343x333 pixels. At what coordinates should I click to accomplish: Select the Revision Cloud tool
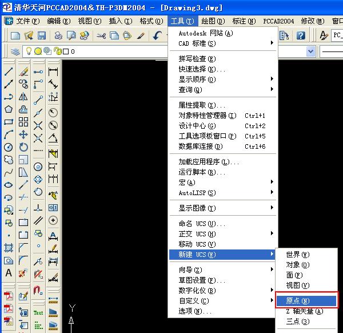click(x=9, y=160)
